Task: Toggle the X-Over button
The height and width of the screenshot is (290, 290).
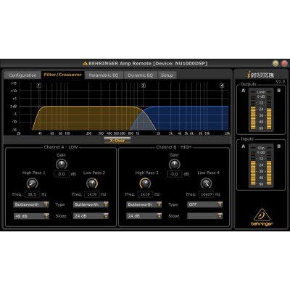Action: point(117,141)
